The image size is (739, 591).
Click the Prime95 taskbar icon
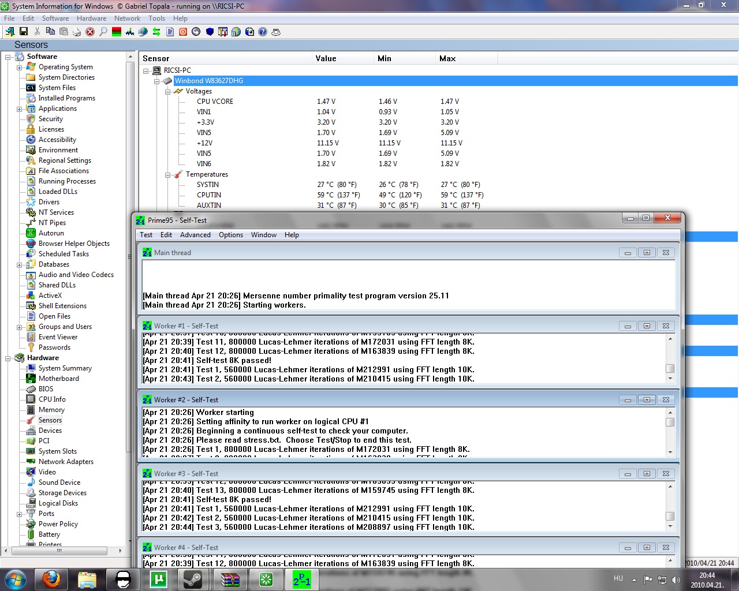[301, 579]
